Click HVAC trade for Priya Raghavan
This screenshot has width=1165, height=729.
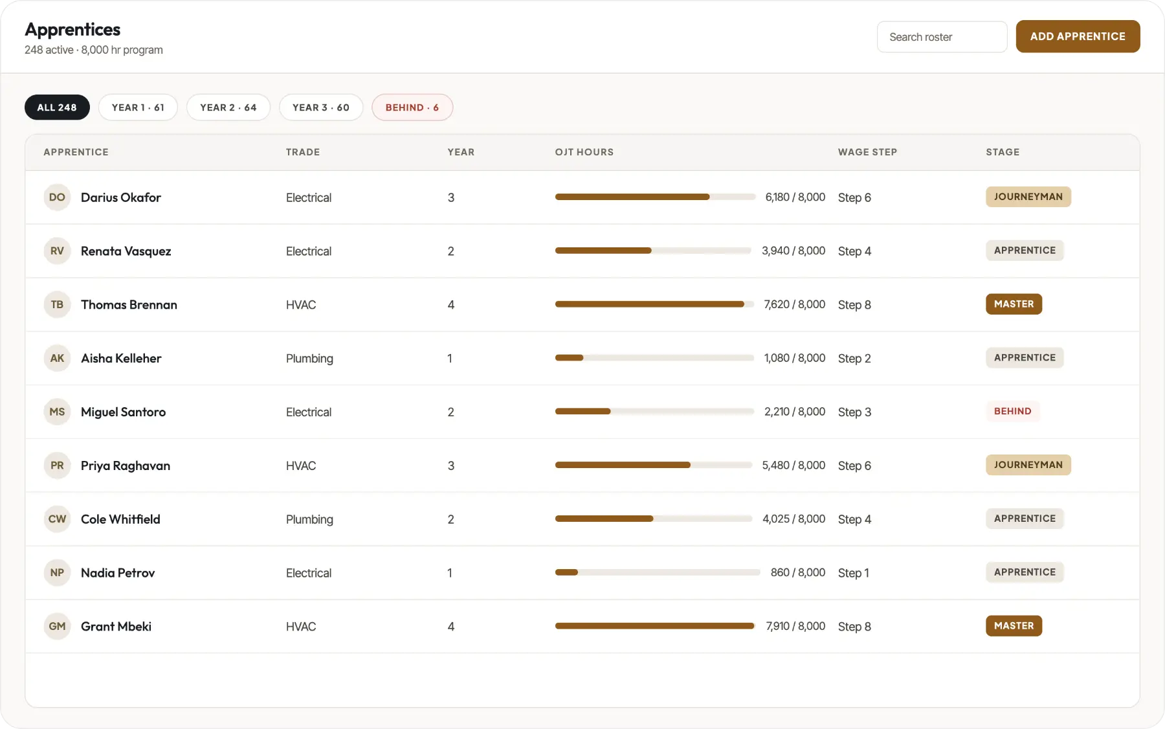coord(301,465)
